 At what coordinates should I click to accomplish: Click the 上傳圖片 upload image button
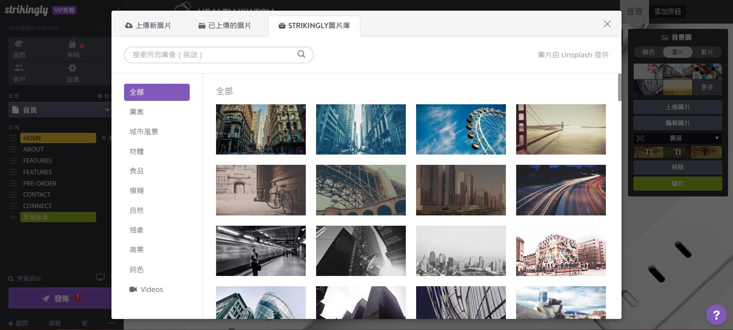(x=678, y=107)
